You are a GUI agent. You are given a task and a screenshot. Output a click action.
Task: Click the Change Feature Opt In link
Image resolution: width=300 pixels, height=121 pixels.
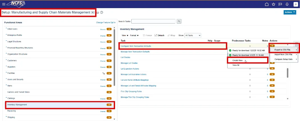[x=106, y=22]
